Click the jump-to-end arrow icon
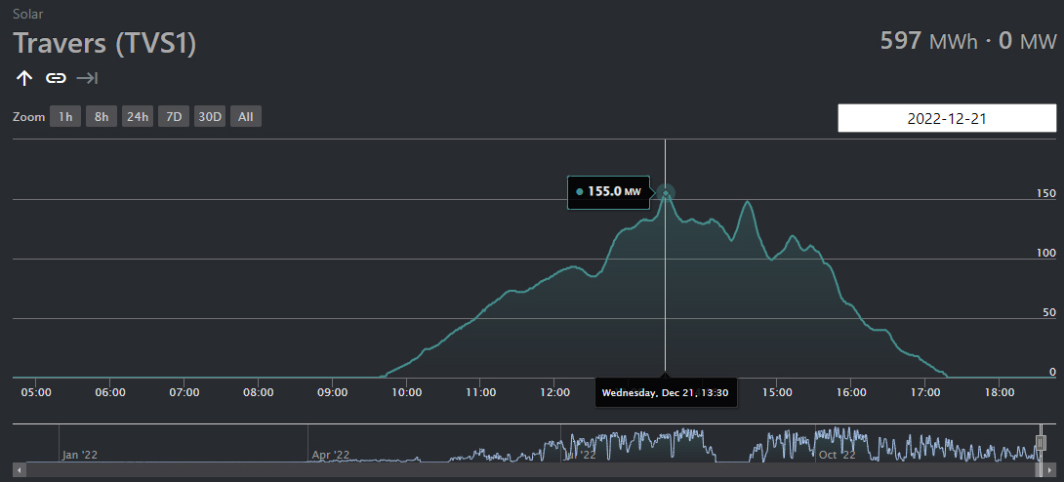 (x=87, y=78)
